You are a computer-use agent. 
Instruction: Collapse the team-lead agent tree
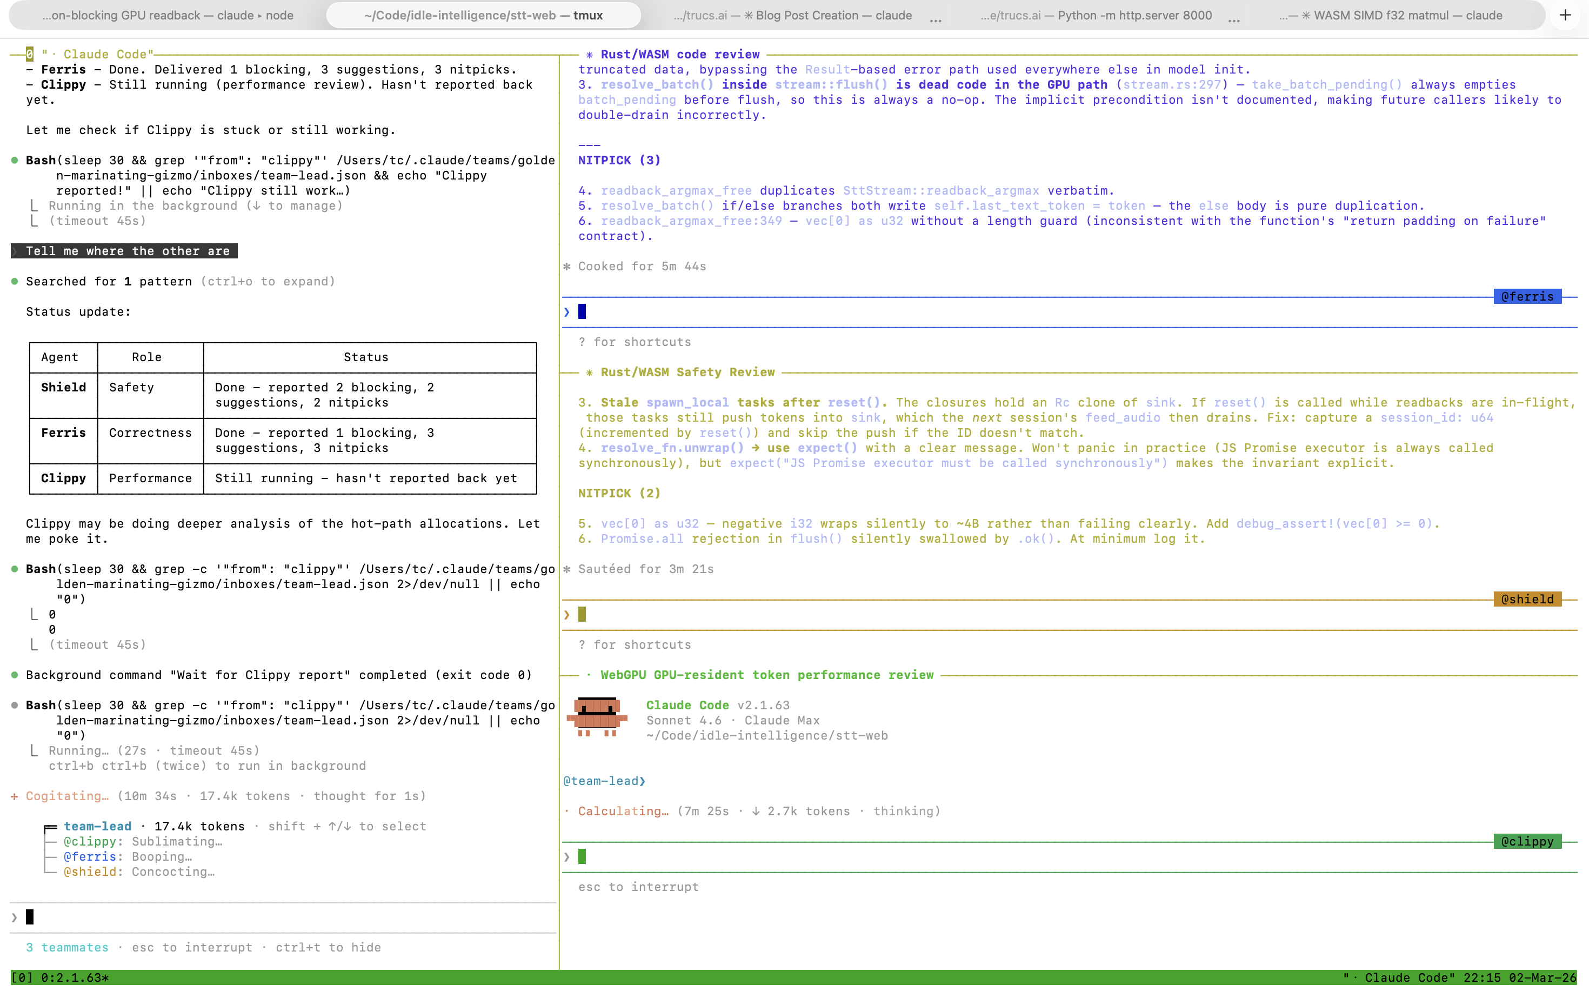(50, 826)
